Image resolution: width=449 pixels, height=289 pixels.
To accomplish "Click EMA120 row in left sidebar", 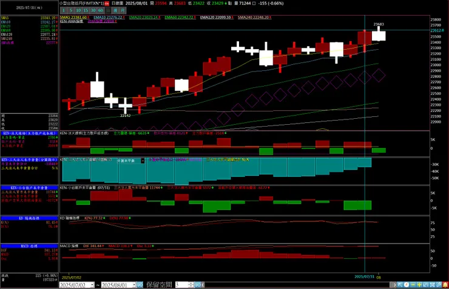I will click(29, 35).
